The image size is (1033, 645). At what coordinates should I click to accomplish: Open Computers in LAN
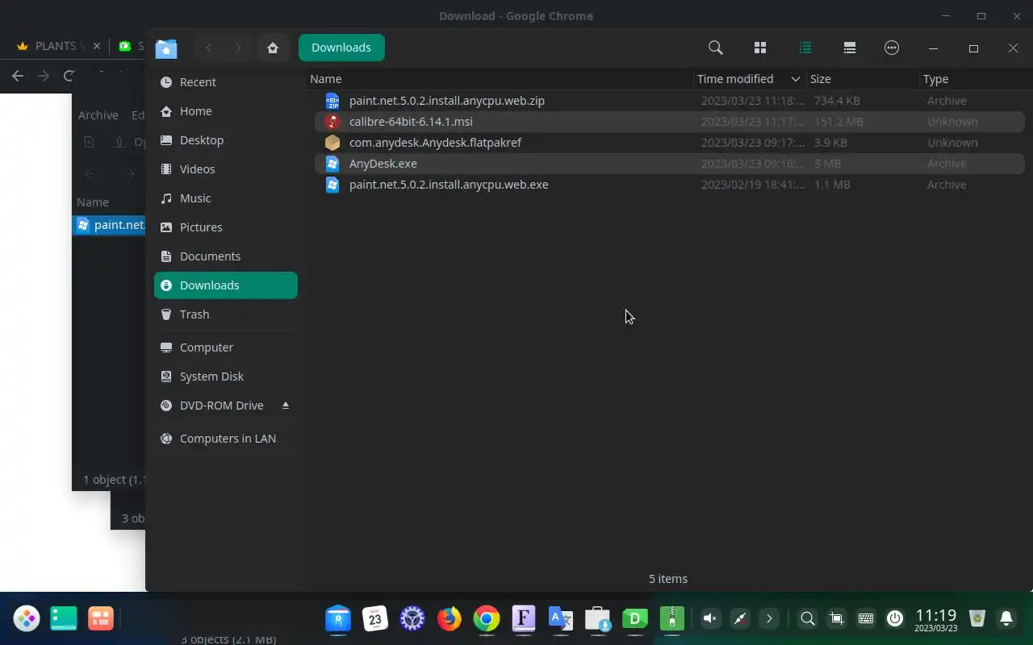tap(225, 439)
